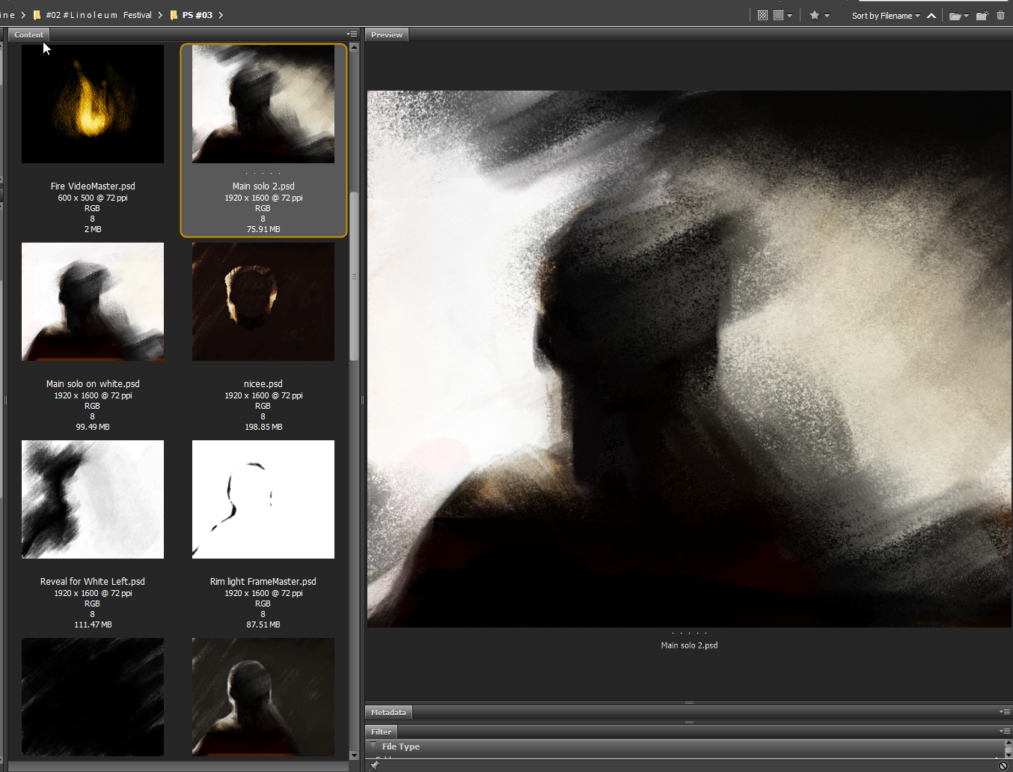Viewport: 1013px width, 772px height.
Task: Click the trash delete item icon
Action: coord(1001,15)
